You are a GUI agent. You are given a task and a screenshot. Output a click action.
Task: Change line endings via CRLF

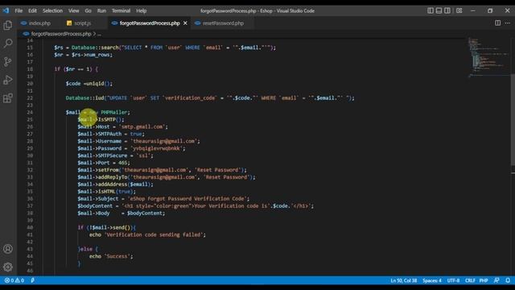pyautogui.click(x=470, y=280)
